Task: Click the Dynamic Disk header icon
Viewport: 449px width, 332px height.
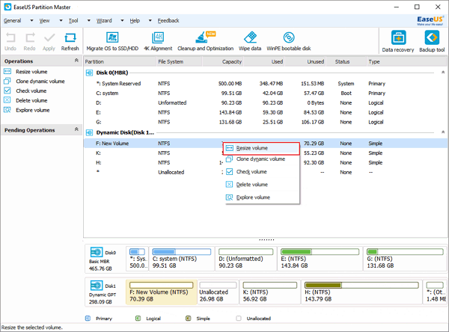Action: coord(89,132)
